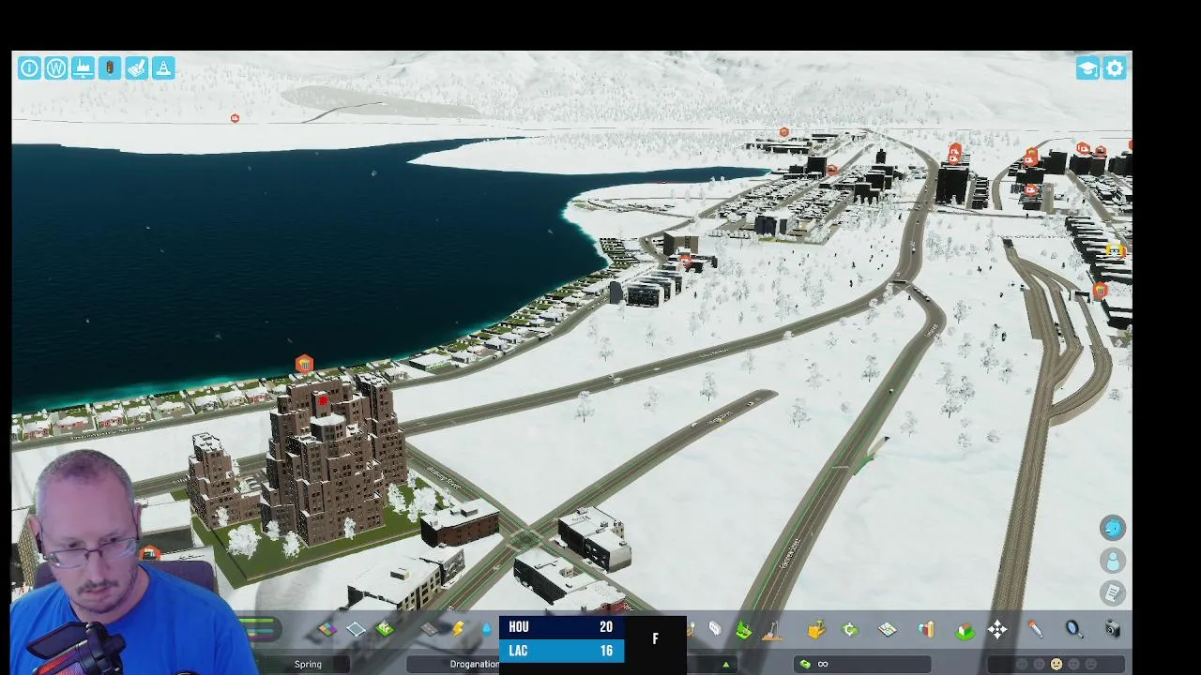
Task: Open the graduation cap tutorial icon
Action: (1087, 68)
